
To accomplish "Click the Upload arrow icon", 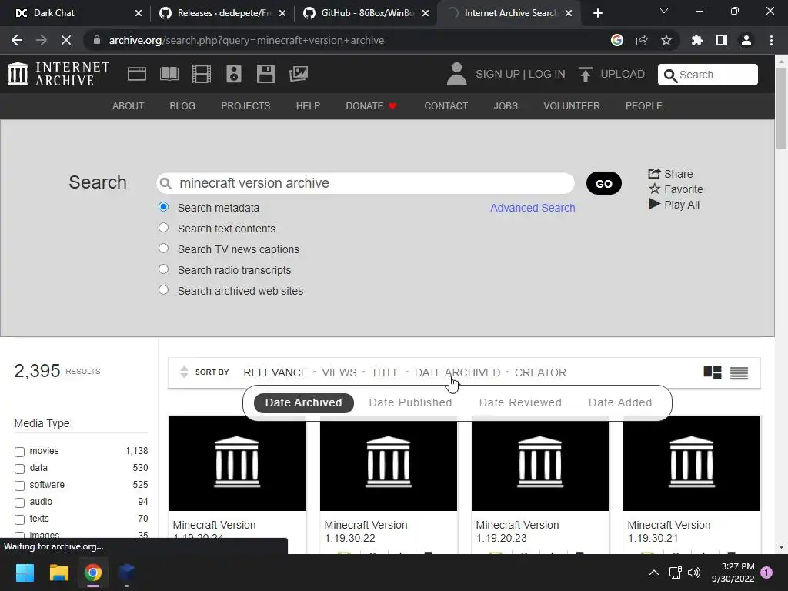I will (585, 74).
